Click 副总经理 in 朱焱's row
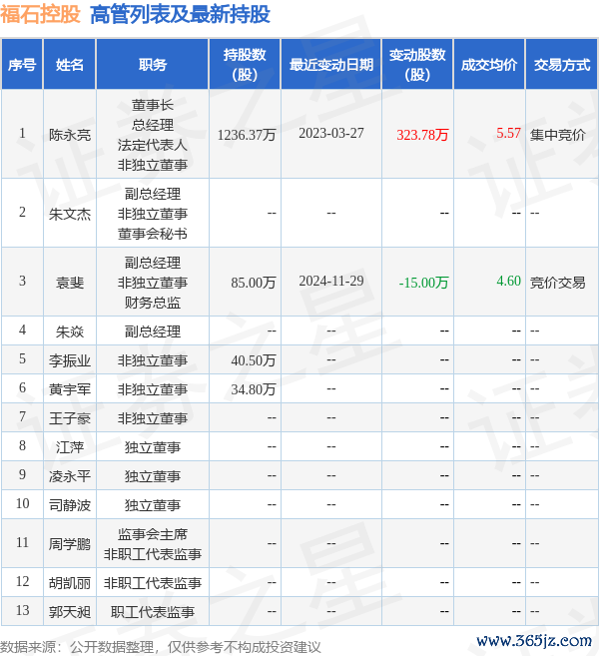This screenshot has height=656, width=599. point(153,331)
